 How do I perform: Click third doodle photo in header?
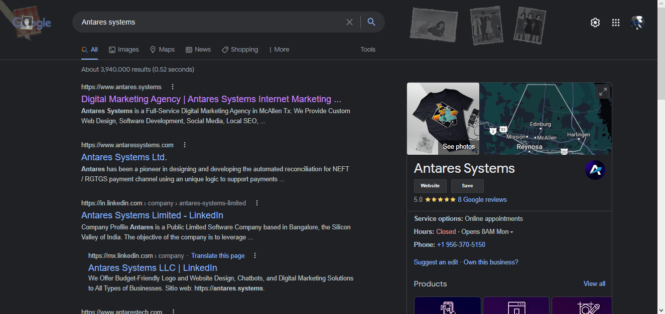[530, 25]
